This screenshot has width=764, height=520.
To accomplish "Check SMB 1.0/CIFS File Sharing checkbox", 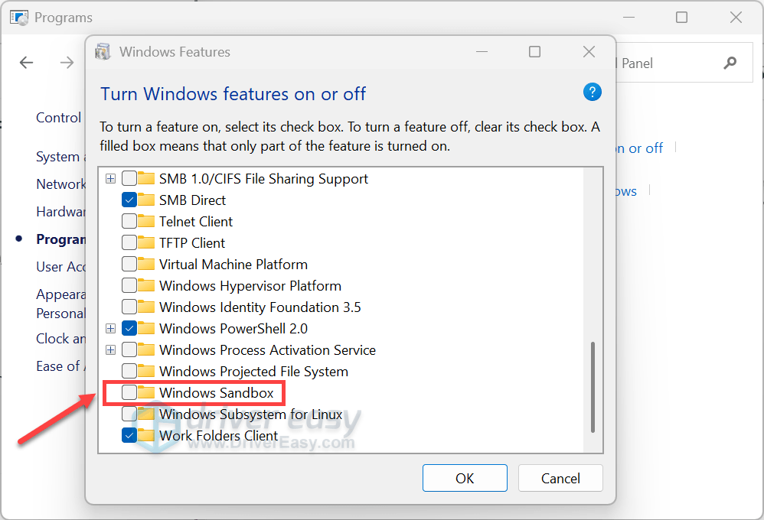I will click(x=129, y=178).
